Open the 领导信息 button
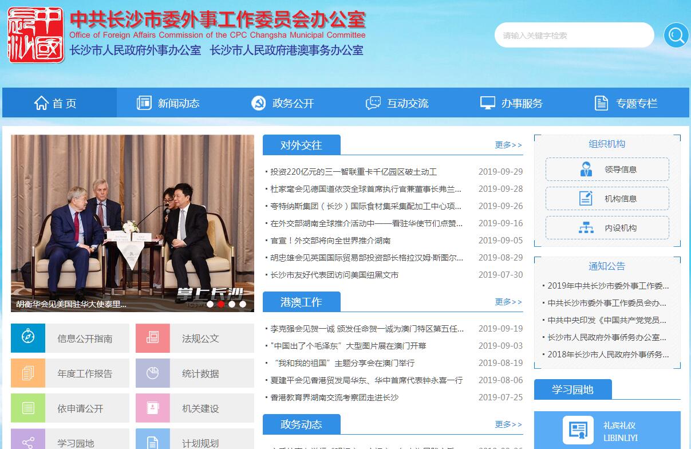The width and height of the screenshot is (691, 449). point(607,170)
